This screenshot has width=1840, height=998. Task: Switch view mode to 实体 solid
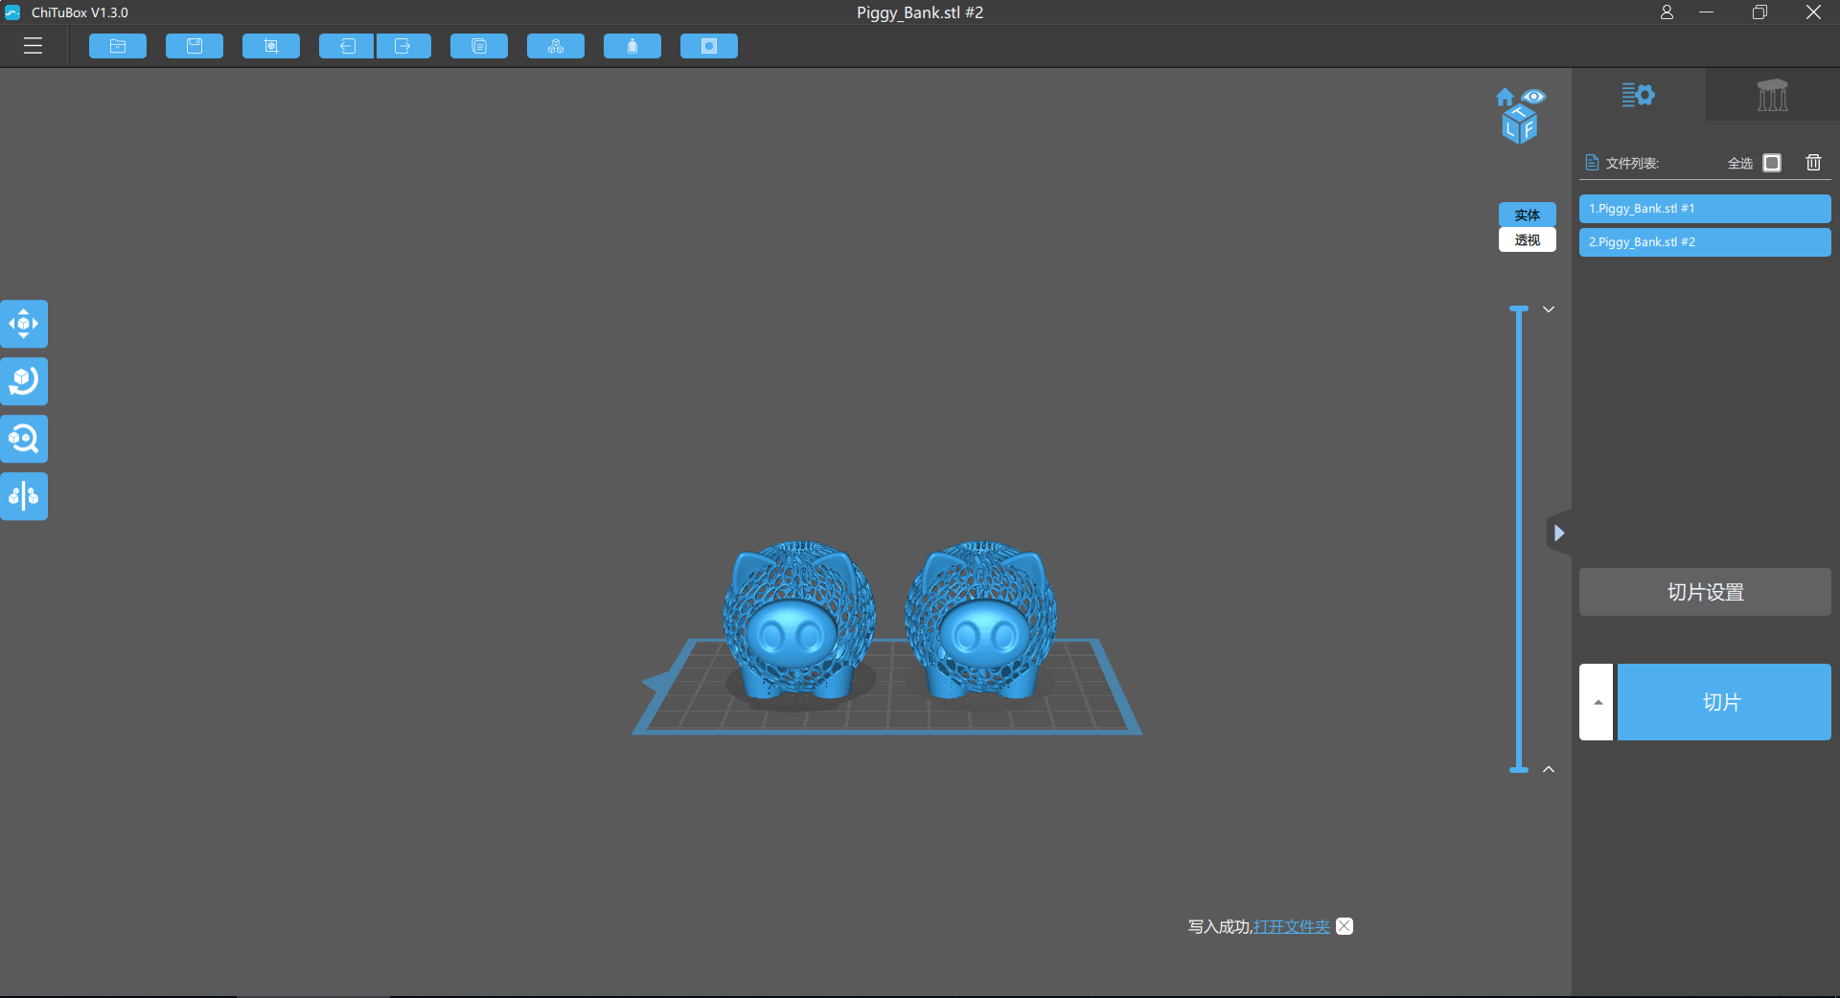[x=1527, y=215]
